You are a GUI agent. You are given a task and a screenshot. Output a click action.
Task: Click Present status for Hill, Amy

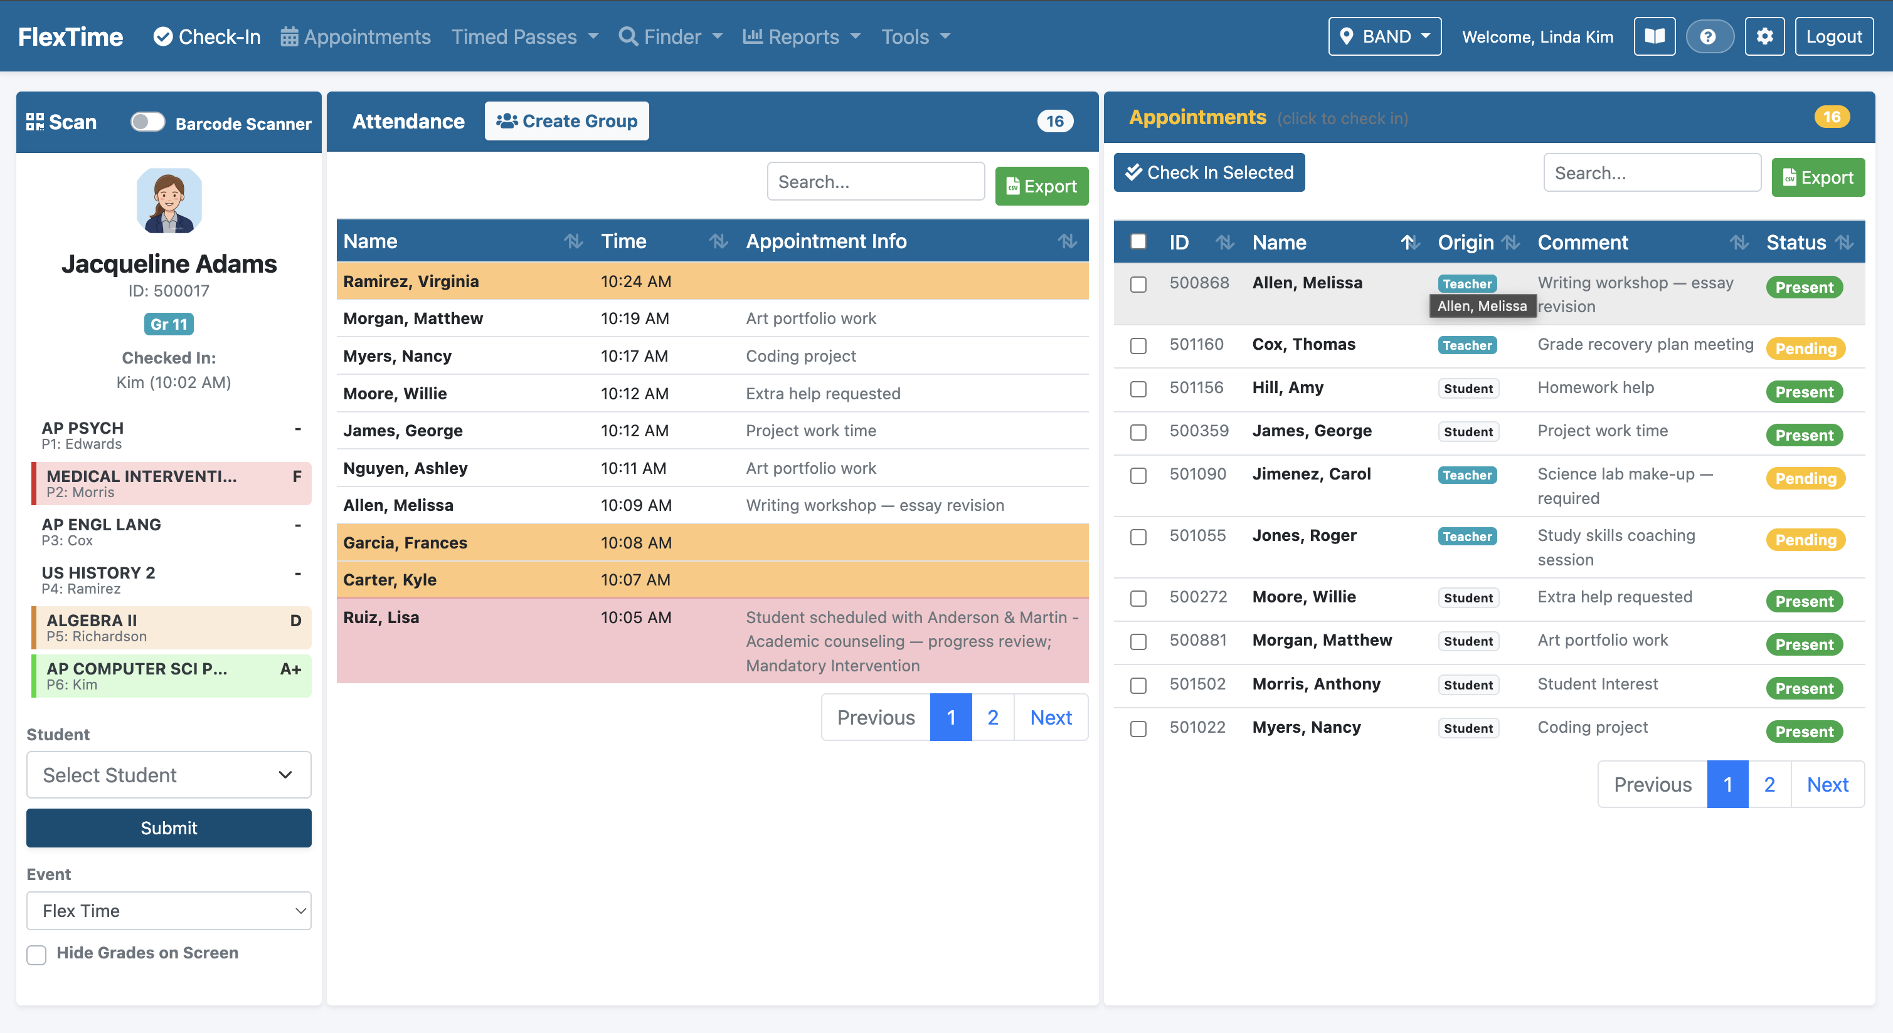click(1804, 392)
